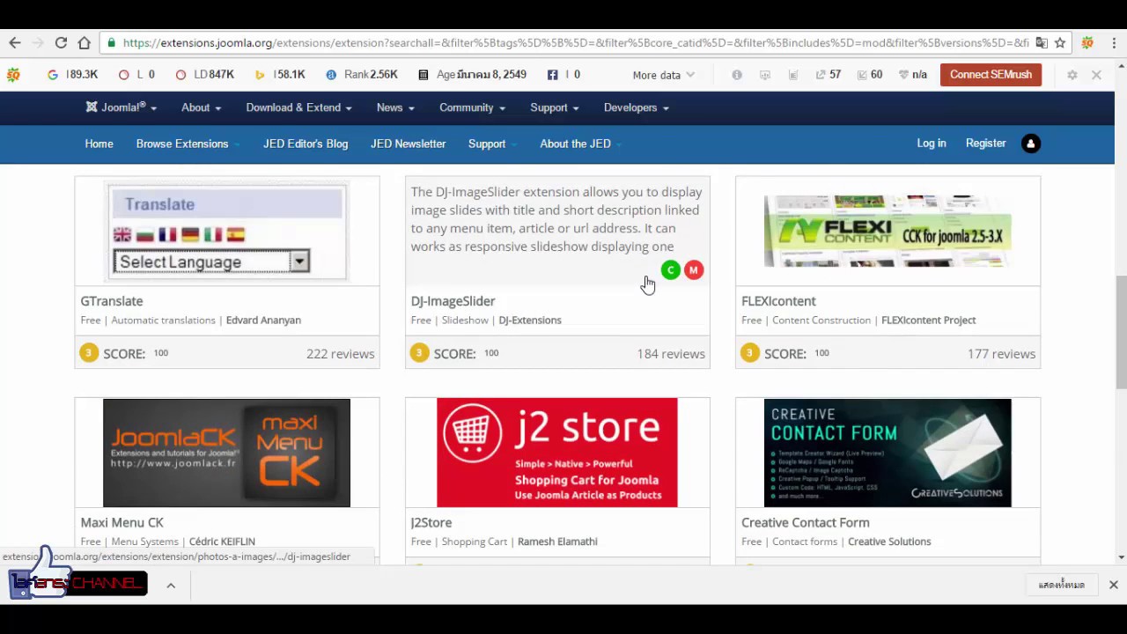Open DJ-Extensions developer link
This screenshot has width=1127, height=634.
(530, 321)
